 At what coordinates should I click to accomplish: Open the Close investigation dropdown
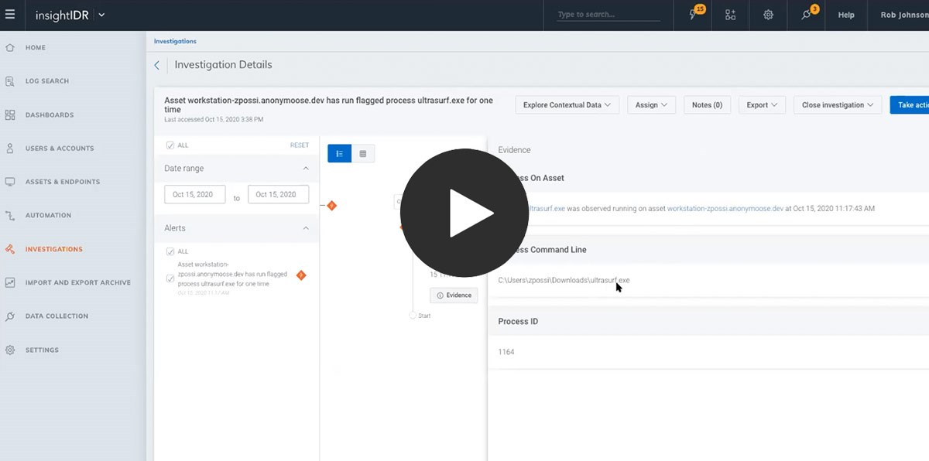pyautogui.click(x=838, y=105)
